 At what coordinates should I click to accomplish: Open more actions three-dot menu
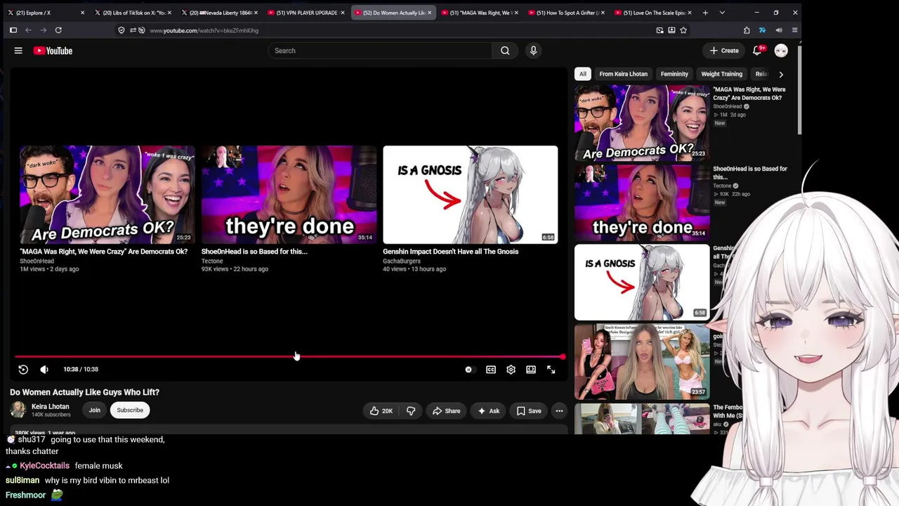[559, 411]
